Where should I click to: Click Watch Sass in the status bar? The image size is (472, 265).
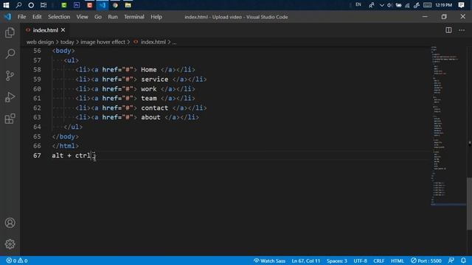point(269,261)
